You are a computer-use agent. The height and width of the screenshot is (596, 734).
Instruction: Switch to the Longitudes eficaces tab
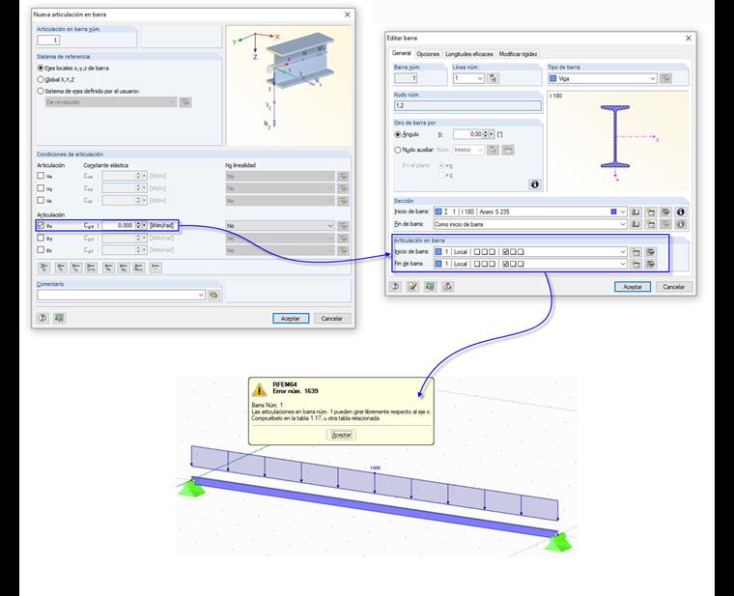click(469, 54)
